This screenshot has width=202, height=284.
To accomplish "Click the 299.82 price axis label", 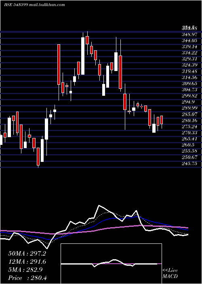I will (x=189, y=96).
